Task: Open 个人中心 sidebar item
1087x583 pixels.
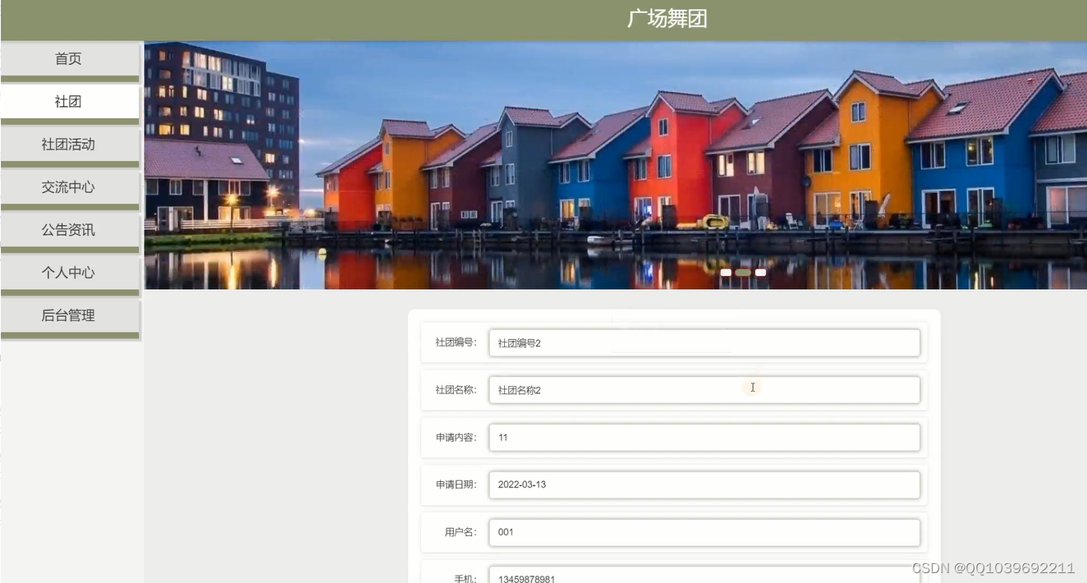Action: (69, 273)
